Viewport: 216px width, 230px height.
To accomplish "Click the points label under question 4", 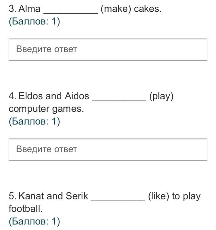I will pos(34,122).
